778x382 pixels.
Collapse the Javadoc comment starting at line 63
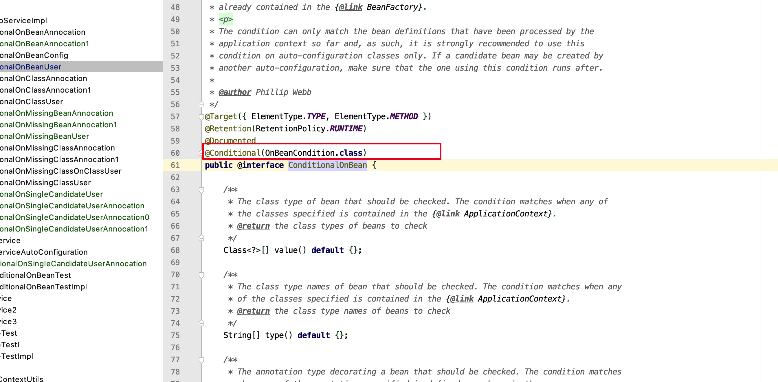click(x=201, y=189)
